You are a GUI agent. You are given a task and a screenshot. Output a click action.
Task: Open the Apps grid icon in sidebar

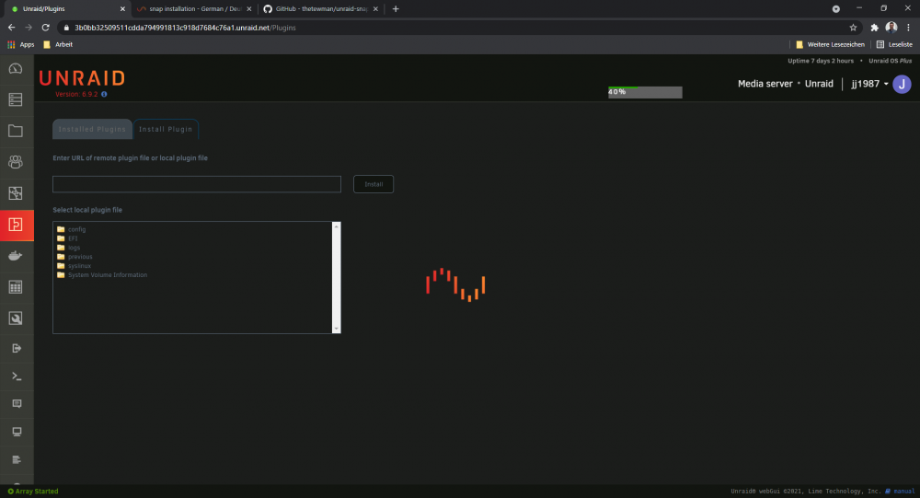pyautogui.click(x=16, y=287)
